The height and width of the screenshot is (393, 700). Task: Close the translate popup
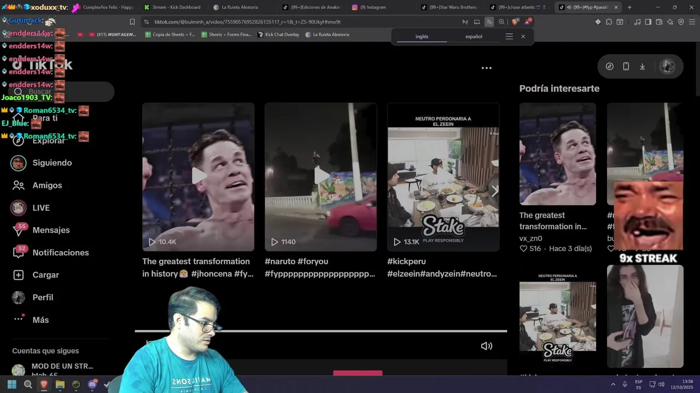[523, 37]
